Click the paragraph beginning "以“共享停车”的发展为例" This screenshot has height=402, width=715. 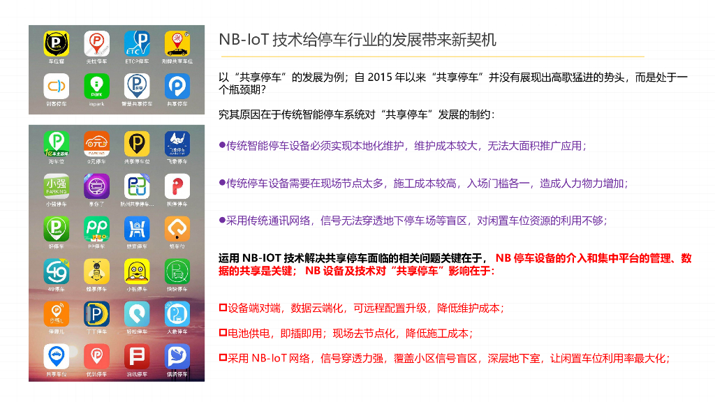(452, 84)
